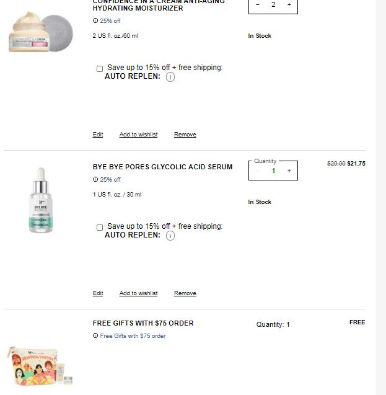Enable Auto Replen for the glycolic serum
The width and height of the screenshot is (386, 395).
point(100,228)
